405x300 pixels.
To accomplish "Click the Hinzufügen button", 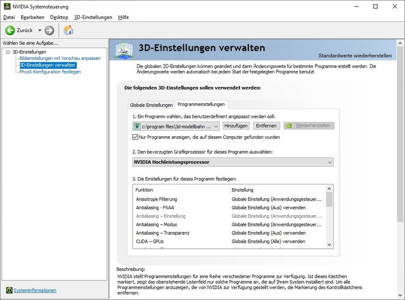I will click(236, 126).
